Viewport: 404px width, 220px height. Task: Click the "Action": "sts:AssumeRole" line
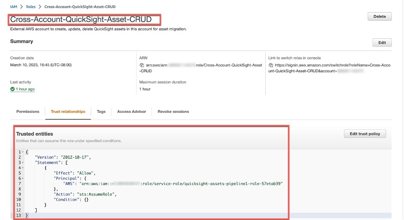(85, 194)
